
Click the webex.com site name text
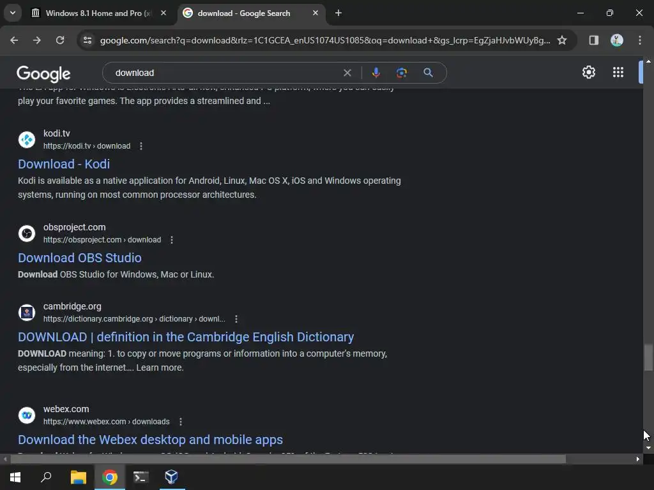point(66,409)
